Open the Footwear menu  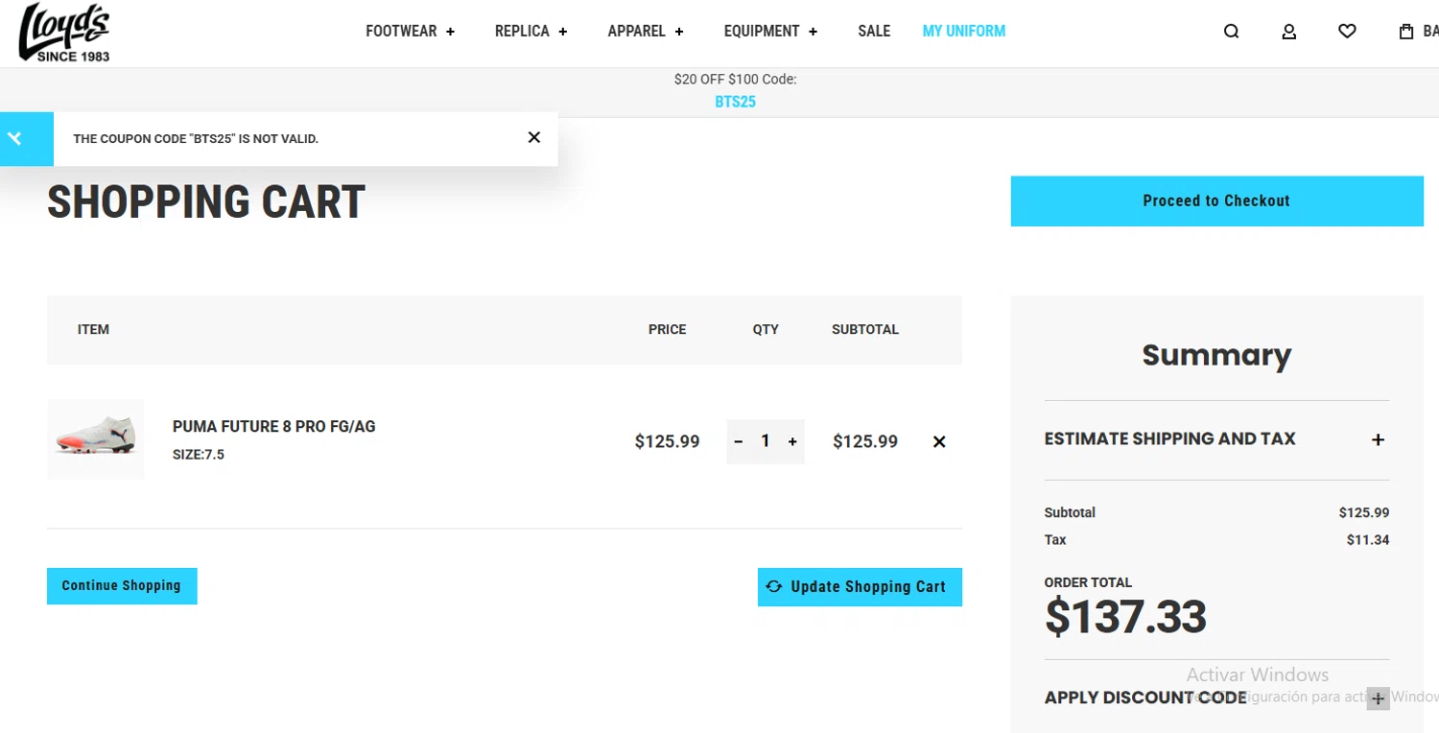[411, 32]
